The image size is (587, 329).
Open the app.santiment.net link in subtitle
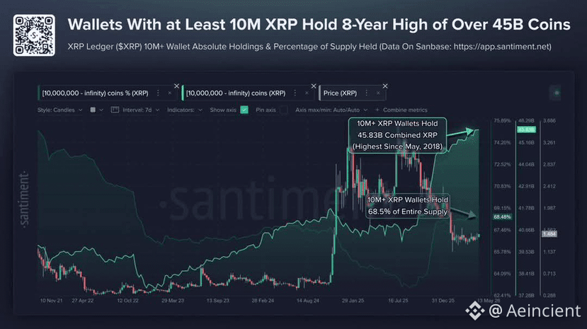(501, 47)
